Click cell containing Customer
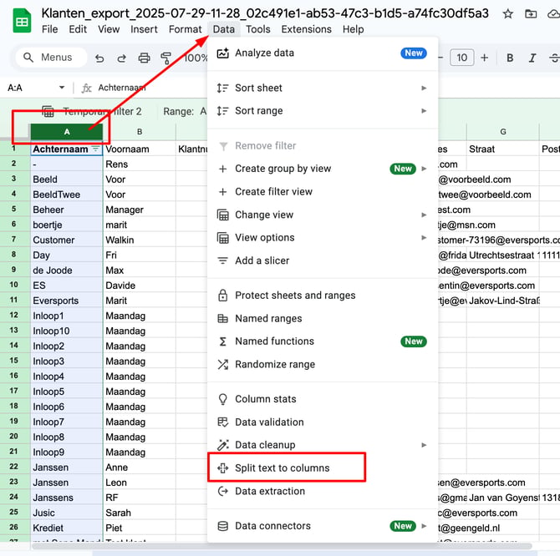 click(67, 240)
